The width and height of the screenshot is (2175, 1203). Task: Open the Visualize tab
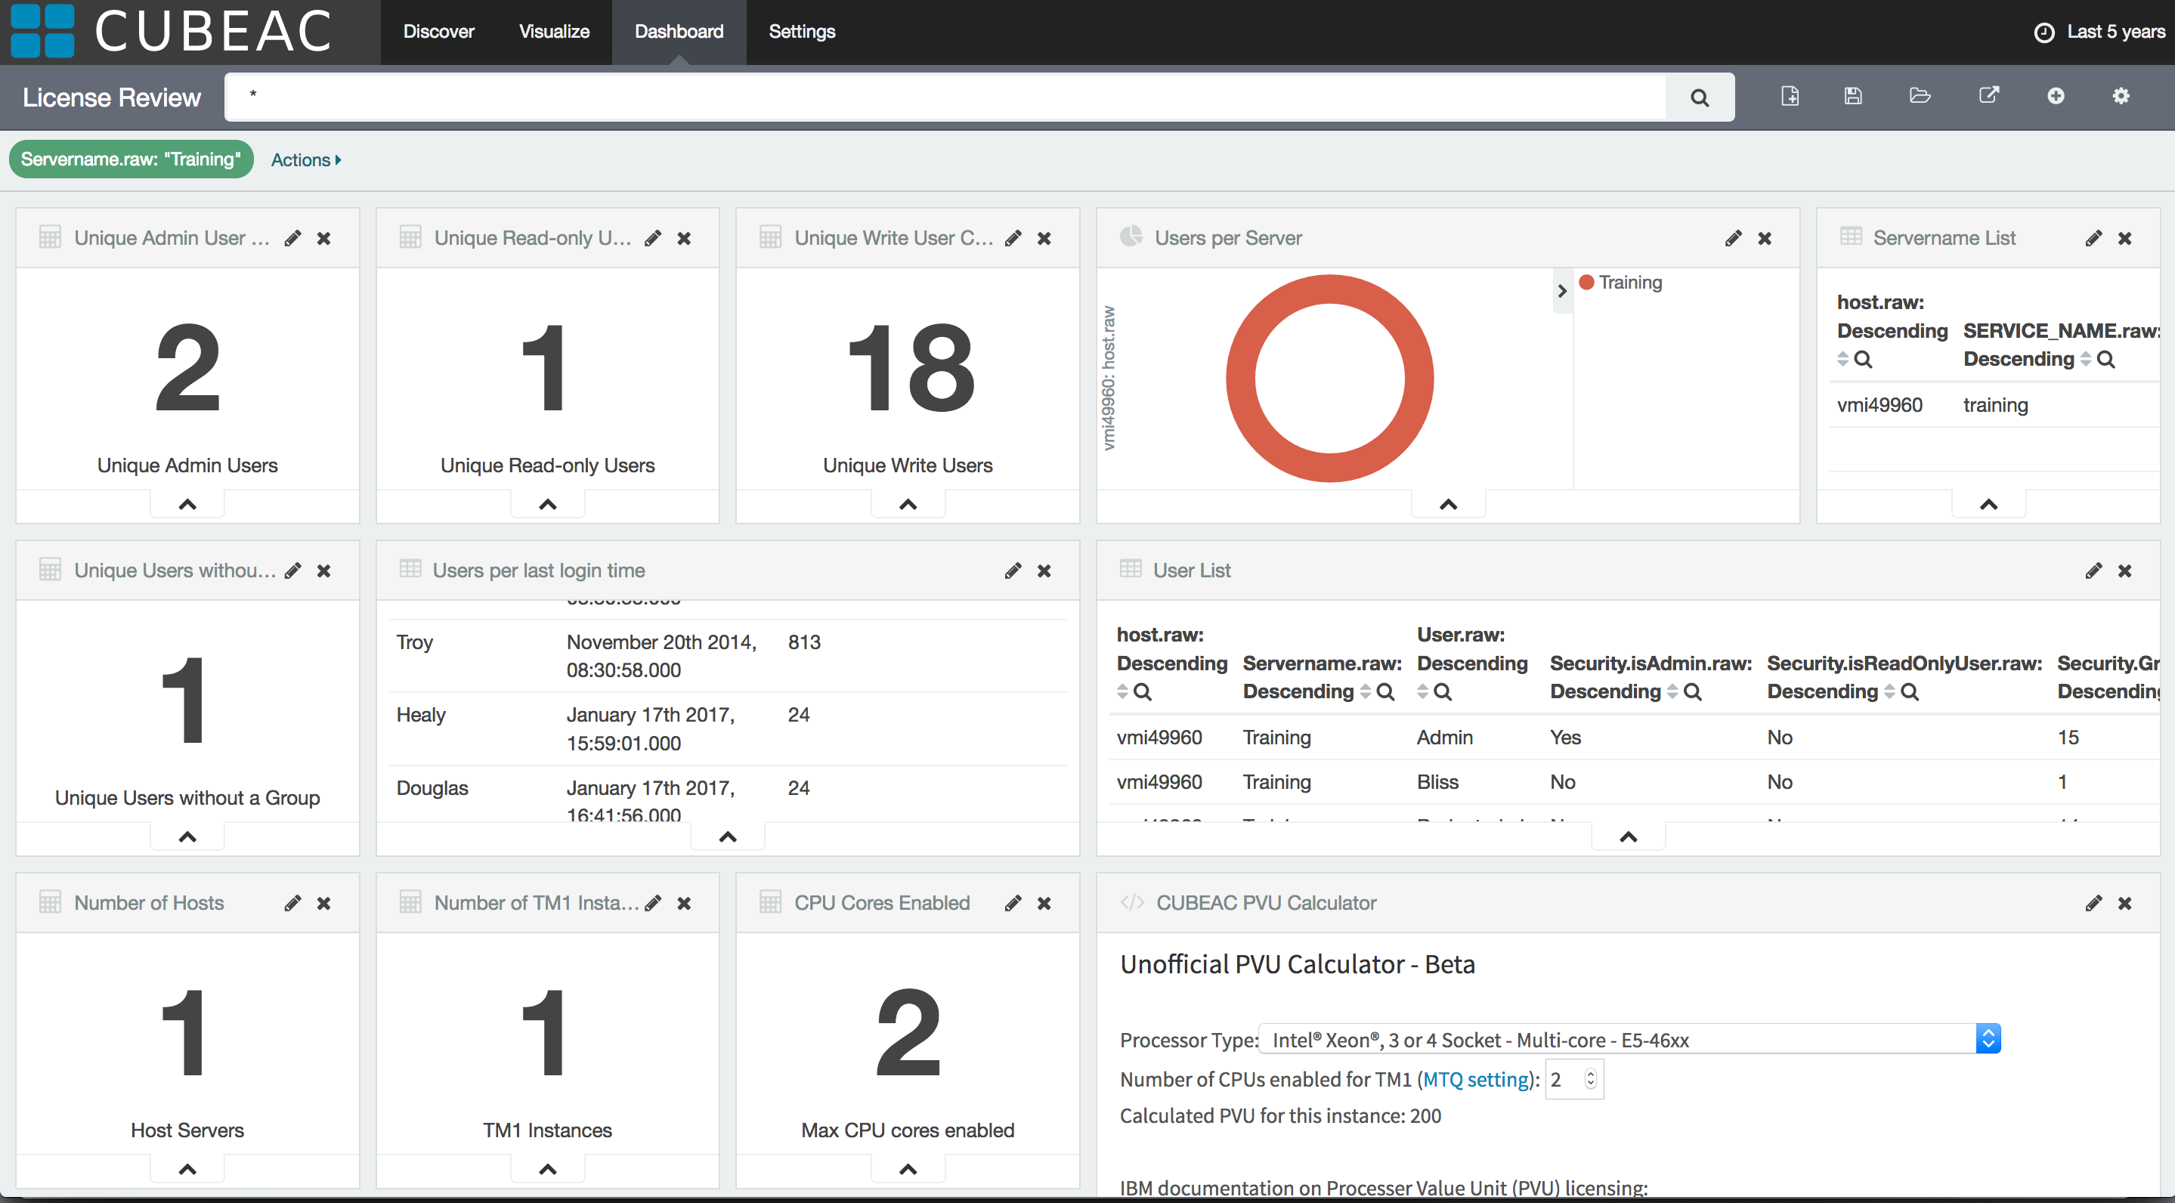554,31
